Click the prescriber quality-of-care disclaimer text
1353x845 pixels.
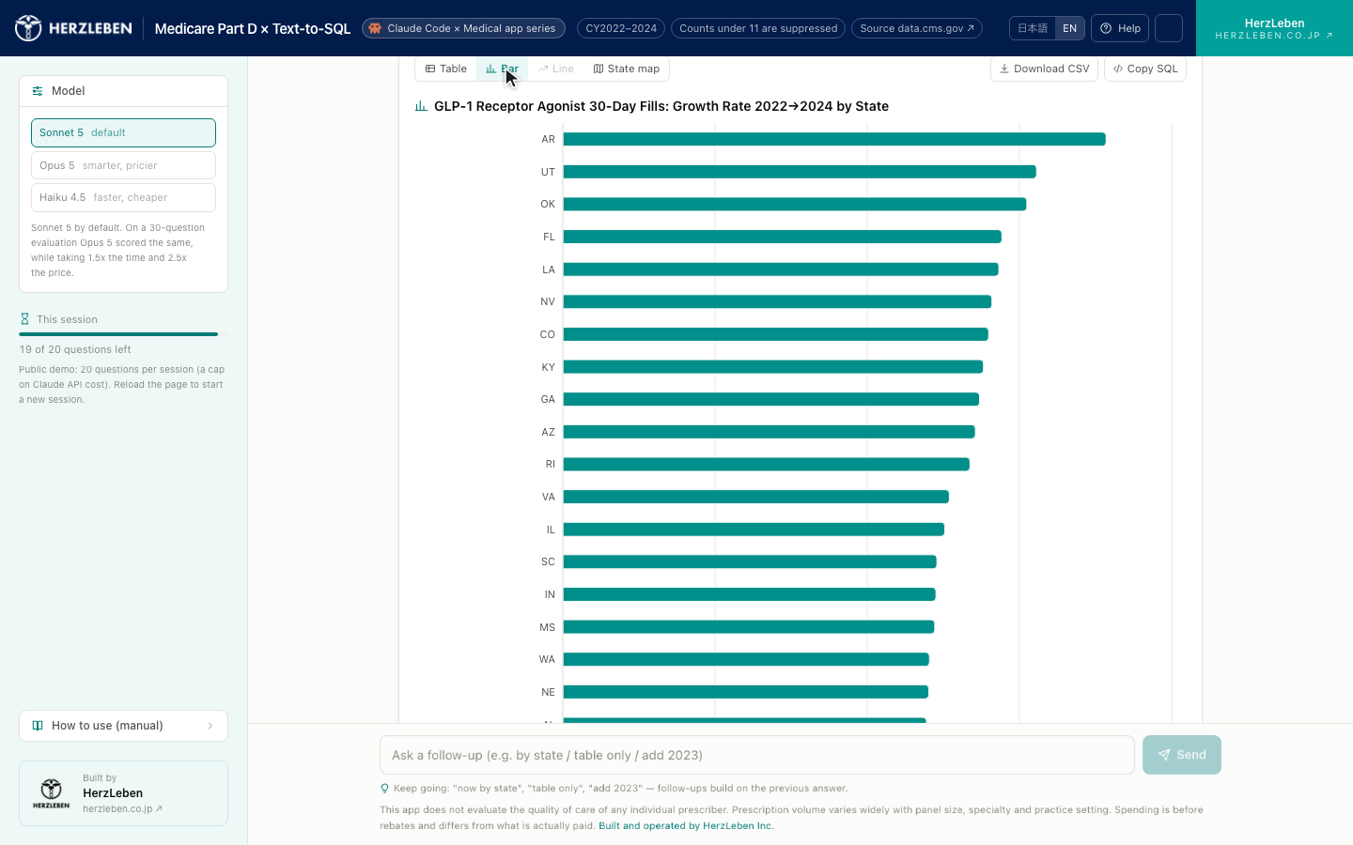coord(791,818)
